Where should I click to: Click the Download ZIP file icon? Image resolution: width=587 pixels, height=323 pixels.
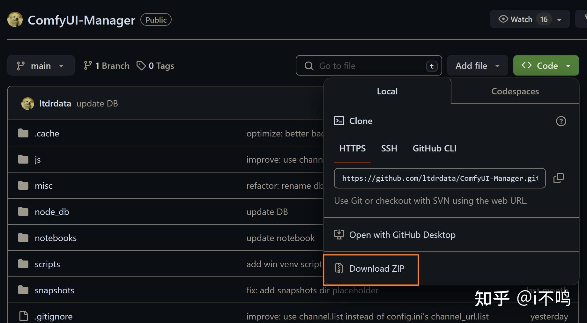coord(339,268)
